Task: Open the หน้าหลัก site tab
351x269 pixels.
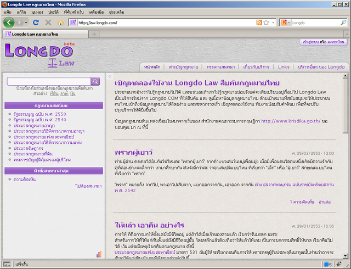Action: coord(152,67)
